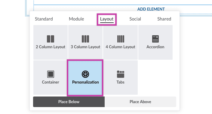The image size is (212, 114).
Task: Choose the Tabs element icon
Action: pos(121,74)
